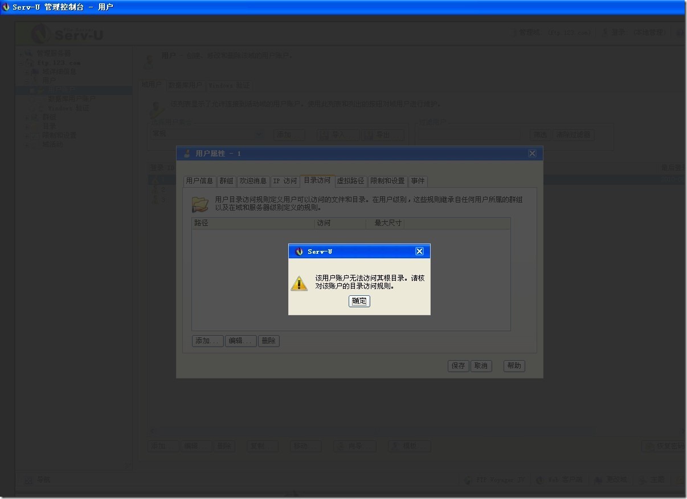
Task: Open the 虚拟路径 tab
Action: point(350,181)
